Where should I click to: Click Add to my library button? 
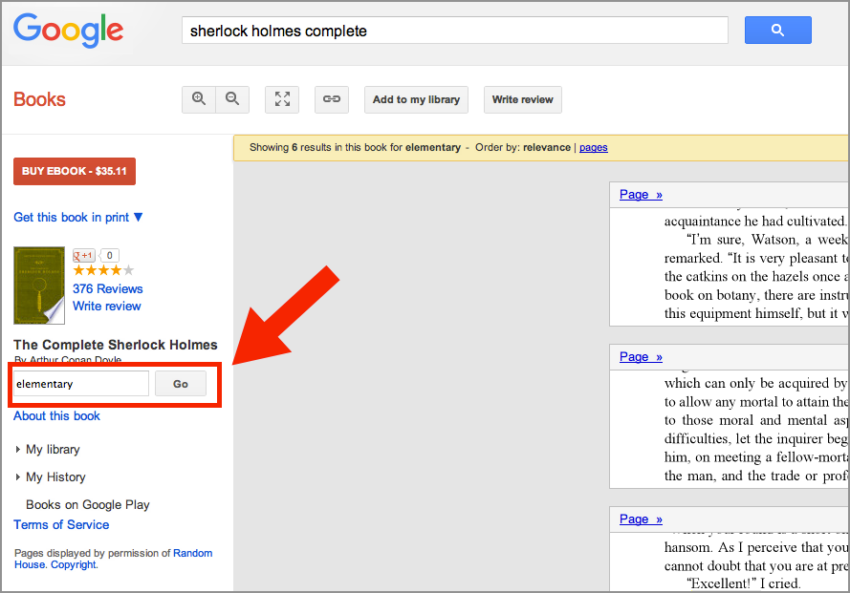(416, 99)
